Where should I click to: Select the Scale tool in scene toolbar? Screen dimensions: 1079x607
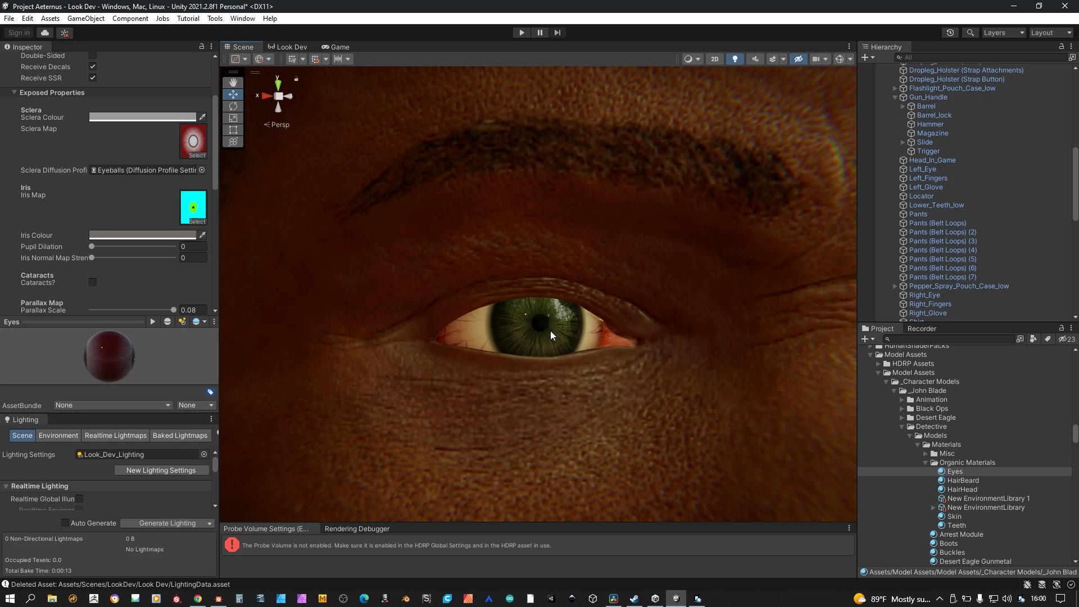(233, 118)
